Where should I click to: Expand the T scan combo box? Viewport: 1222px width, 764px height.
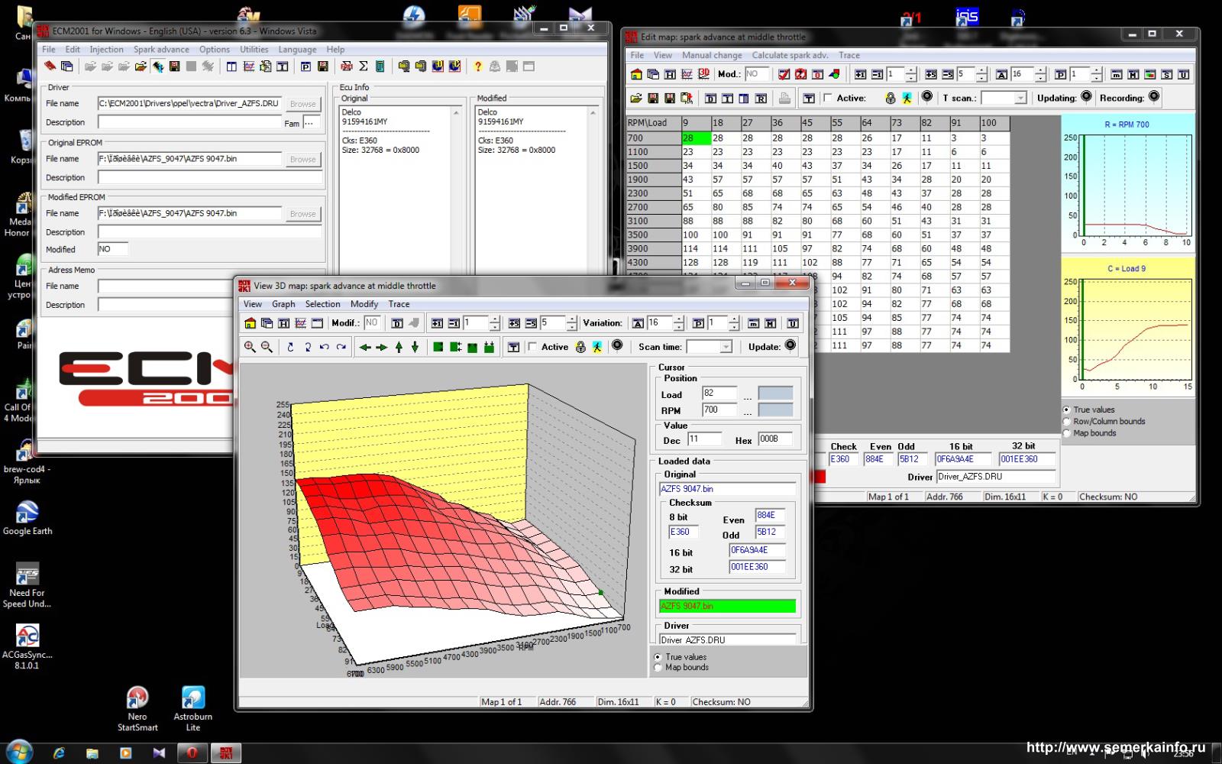pyautogui.click(x=1020, y=98)
